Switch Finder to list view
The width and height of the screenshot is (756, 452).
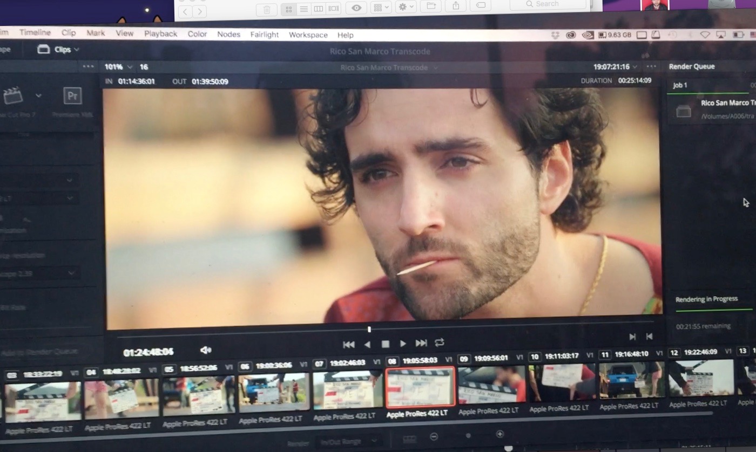pos(304,9)
